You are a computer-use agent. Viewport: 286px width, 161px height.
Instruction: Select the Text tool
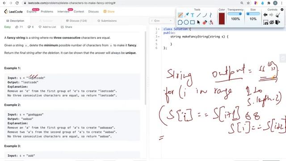click(193, 15)
